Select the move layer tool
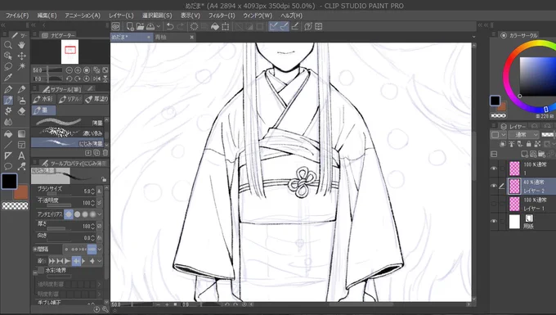 point(21,56)
